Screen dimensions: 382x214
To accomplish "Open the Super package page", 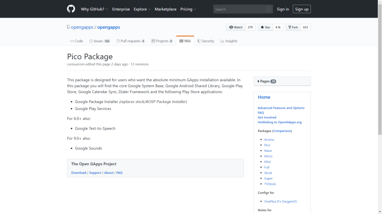I will (x=268, y=179).
